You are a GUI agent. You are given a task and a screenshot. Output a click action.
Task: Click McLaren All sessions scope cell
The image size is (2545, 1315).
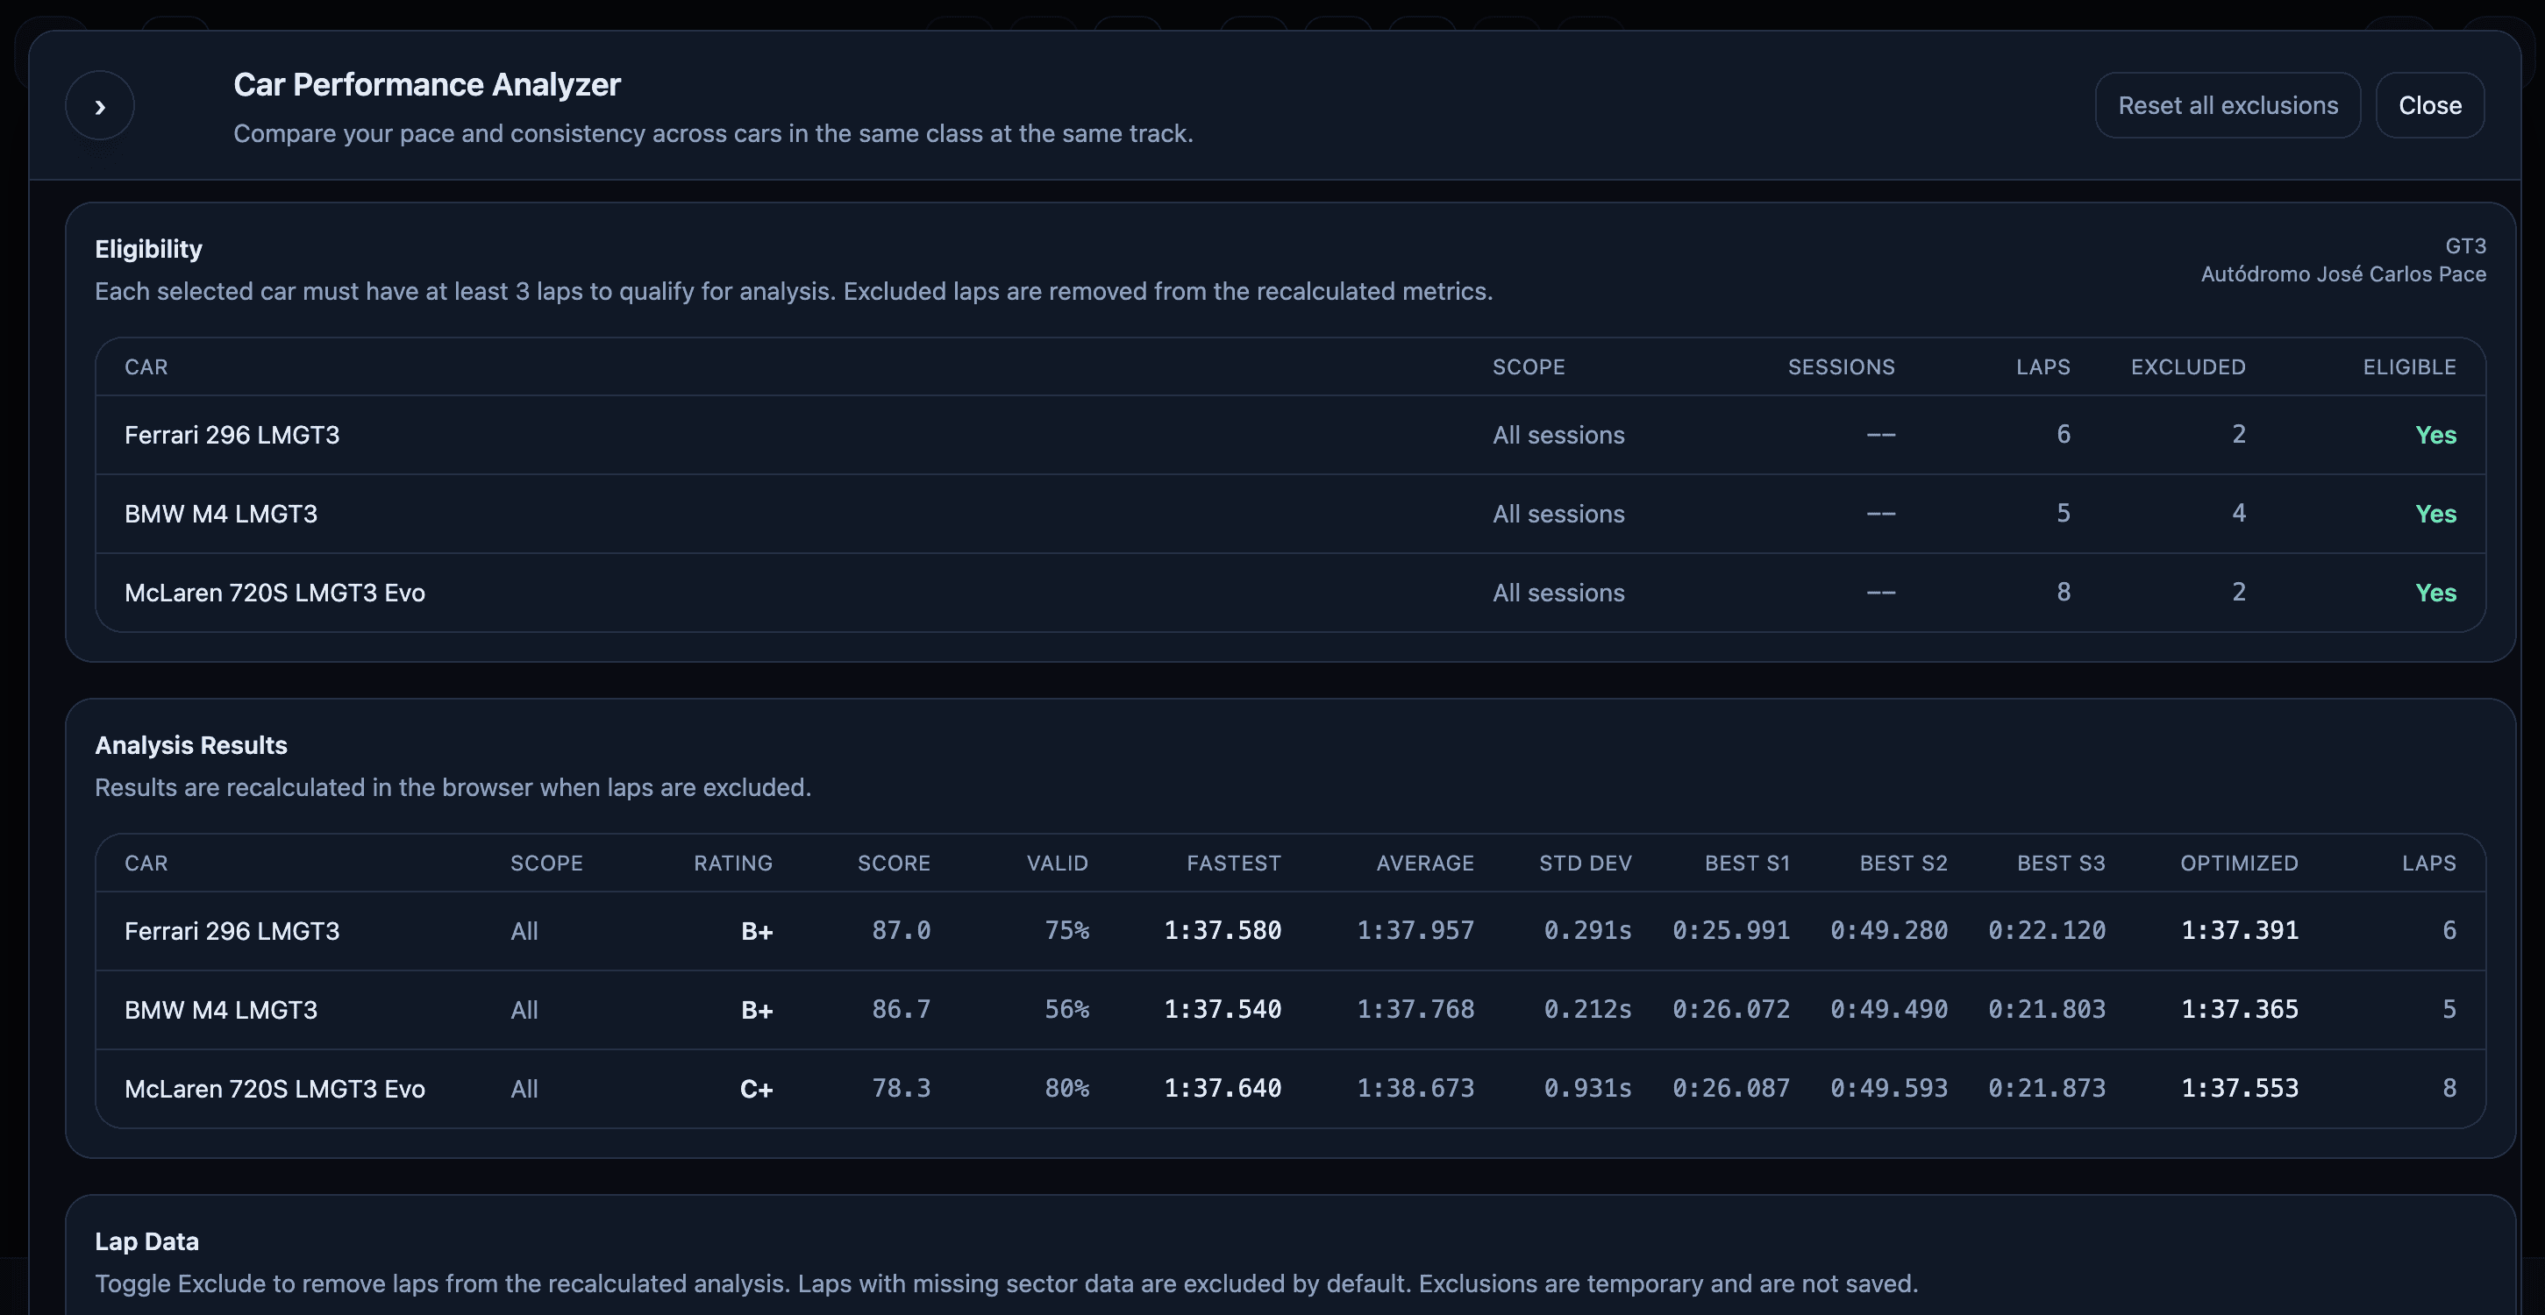pyautogui.click(x=1558, y=593)
